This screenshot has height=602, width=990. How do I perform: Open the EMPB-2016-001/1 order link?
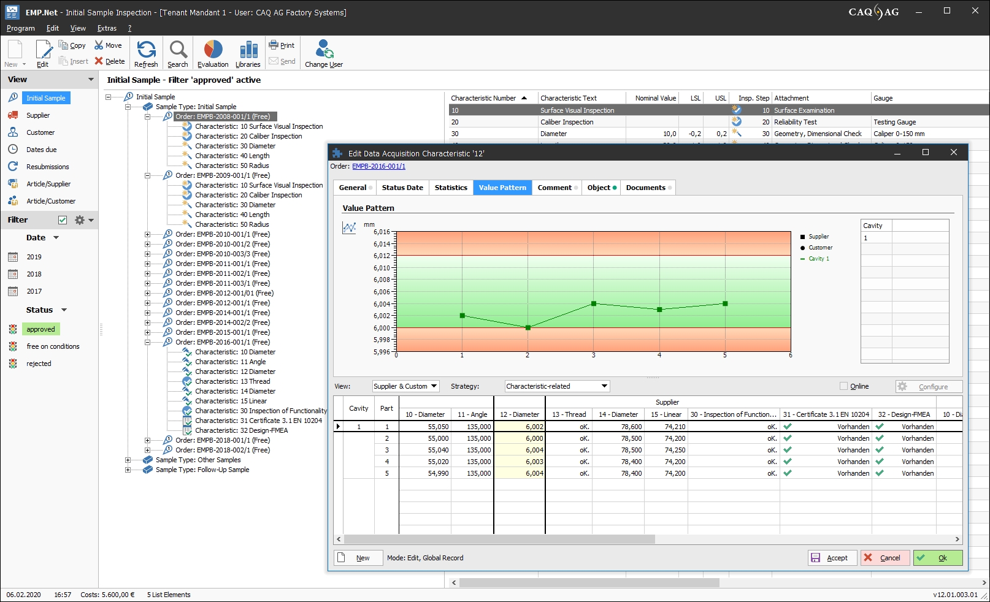pos(378,166)
